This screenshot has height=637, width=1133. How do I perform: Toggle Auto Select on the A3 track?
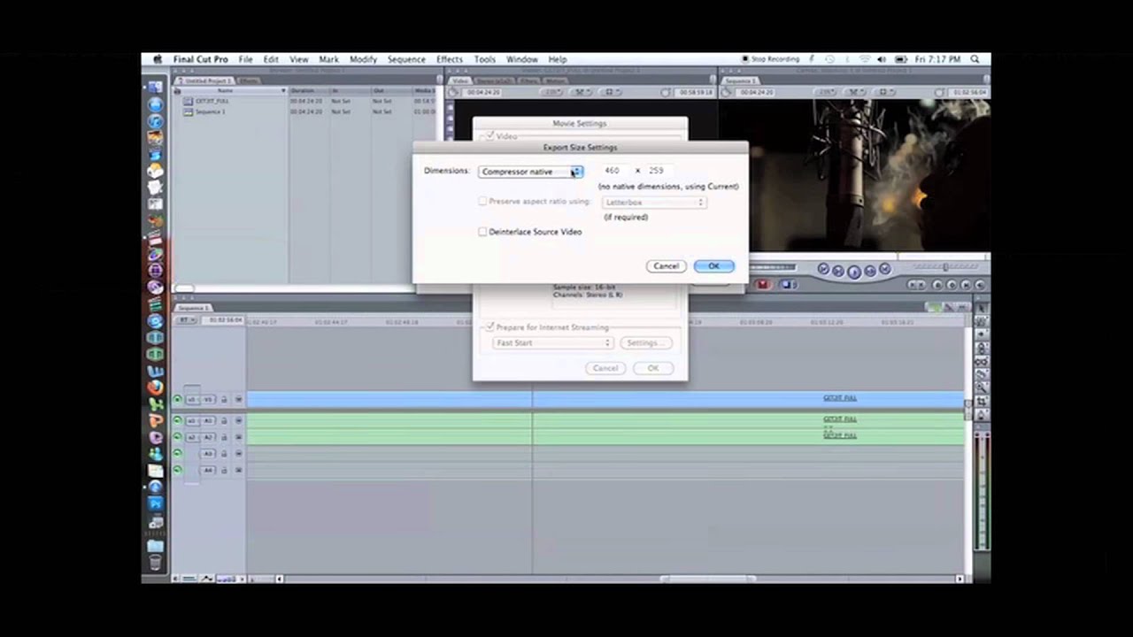click(x=238, y=454)
